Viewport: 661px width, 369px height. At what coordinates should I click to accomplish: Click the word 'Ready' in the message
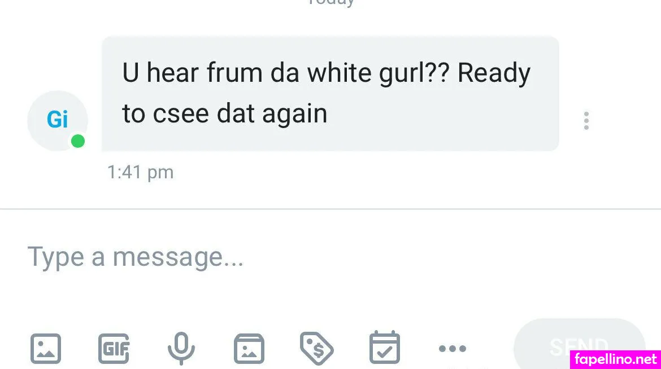click(494, 74)
